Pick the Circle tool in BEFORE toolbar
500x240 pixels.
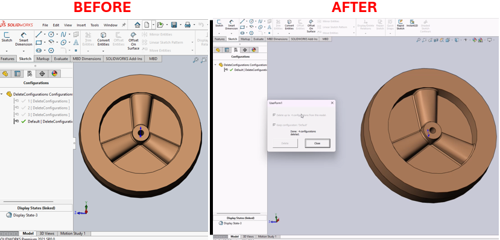coord(51,34)
